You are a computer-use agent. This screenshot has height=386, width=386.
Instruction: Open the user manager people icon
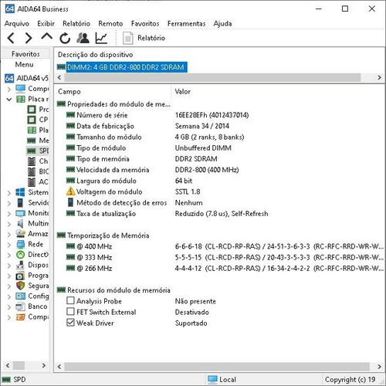tap(83, 38)
